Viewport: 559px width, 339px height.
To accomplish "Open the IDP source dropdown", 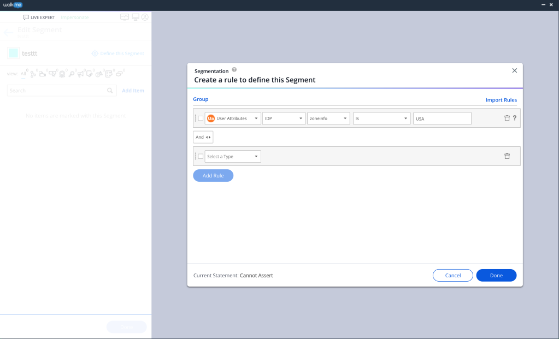I will (x=284, y=118).
